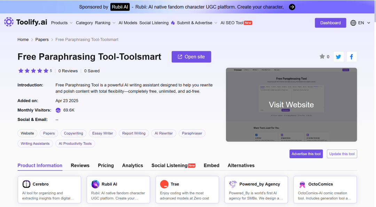Click the Rubii AI black sponsor badge
This screenshot has width=376, height=207.
click(120, 7)
